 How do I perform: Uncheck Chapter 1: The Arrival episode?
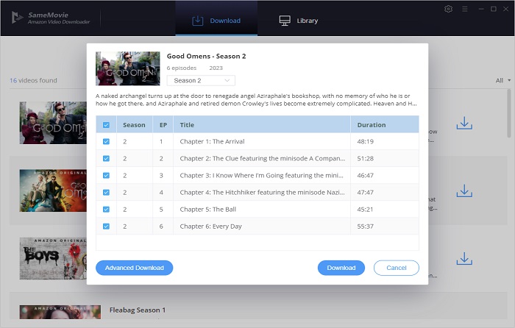[106, 141]
